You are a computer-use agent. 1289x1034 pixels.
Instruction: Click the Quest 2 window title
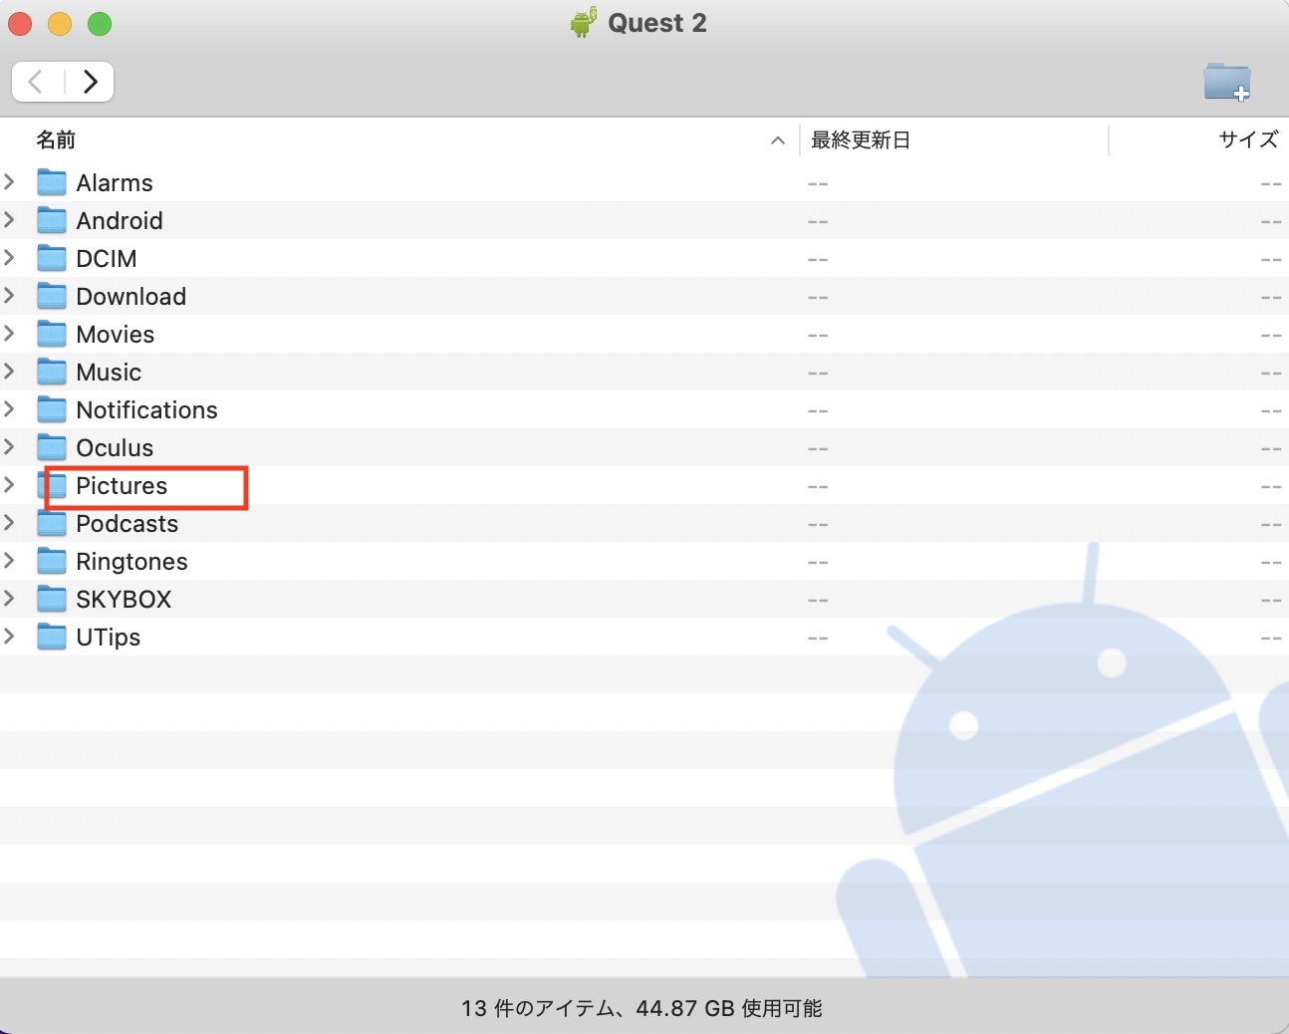pyautogui.click(x=657, y=23)
